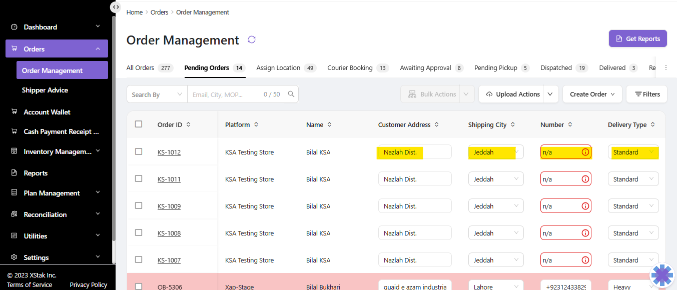Image resolution: width=677 pixels, height=290 pixels.
Task: Click the three-dot more tabs icon
Action: pyautogui.click(x=665, y=68)
